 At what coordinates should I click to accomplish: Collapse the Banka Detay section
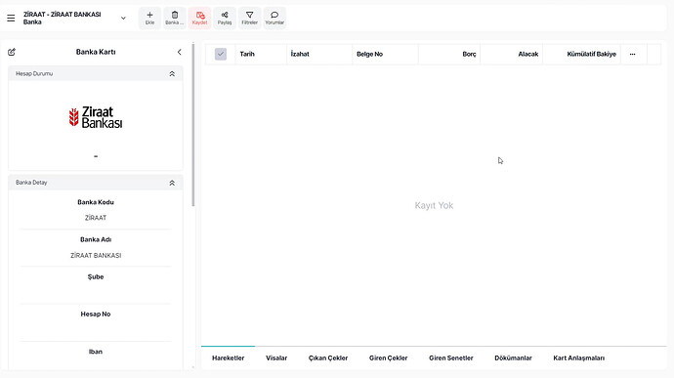click(172, 183)
